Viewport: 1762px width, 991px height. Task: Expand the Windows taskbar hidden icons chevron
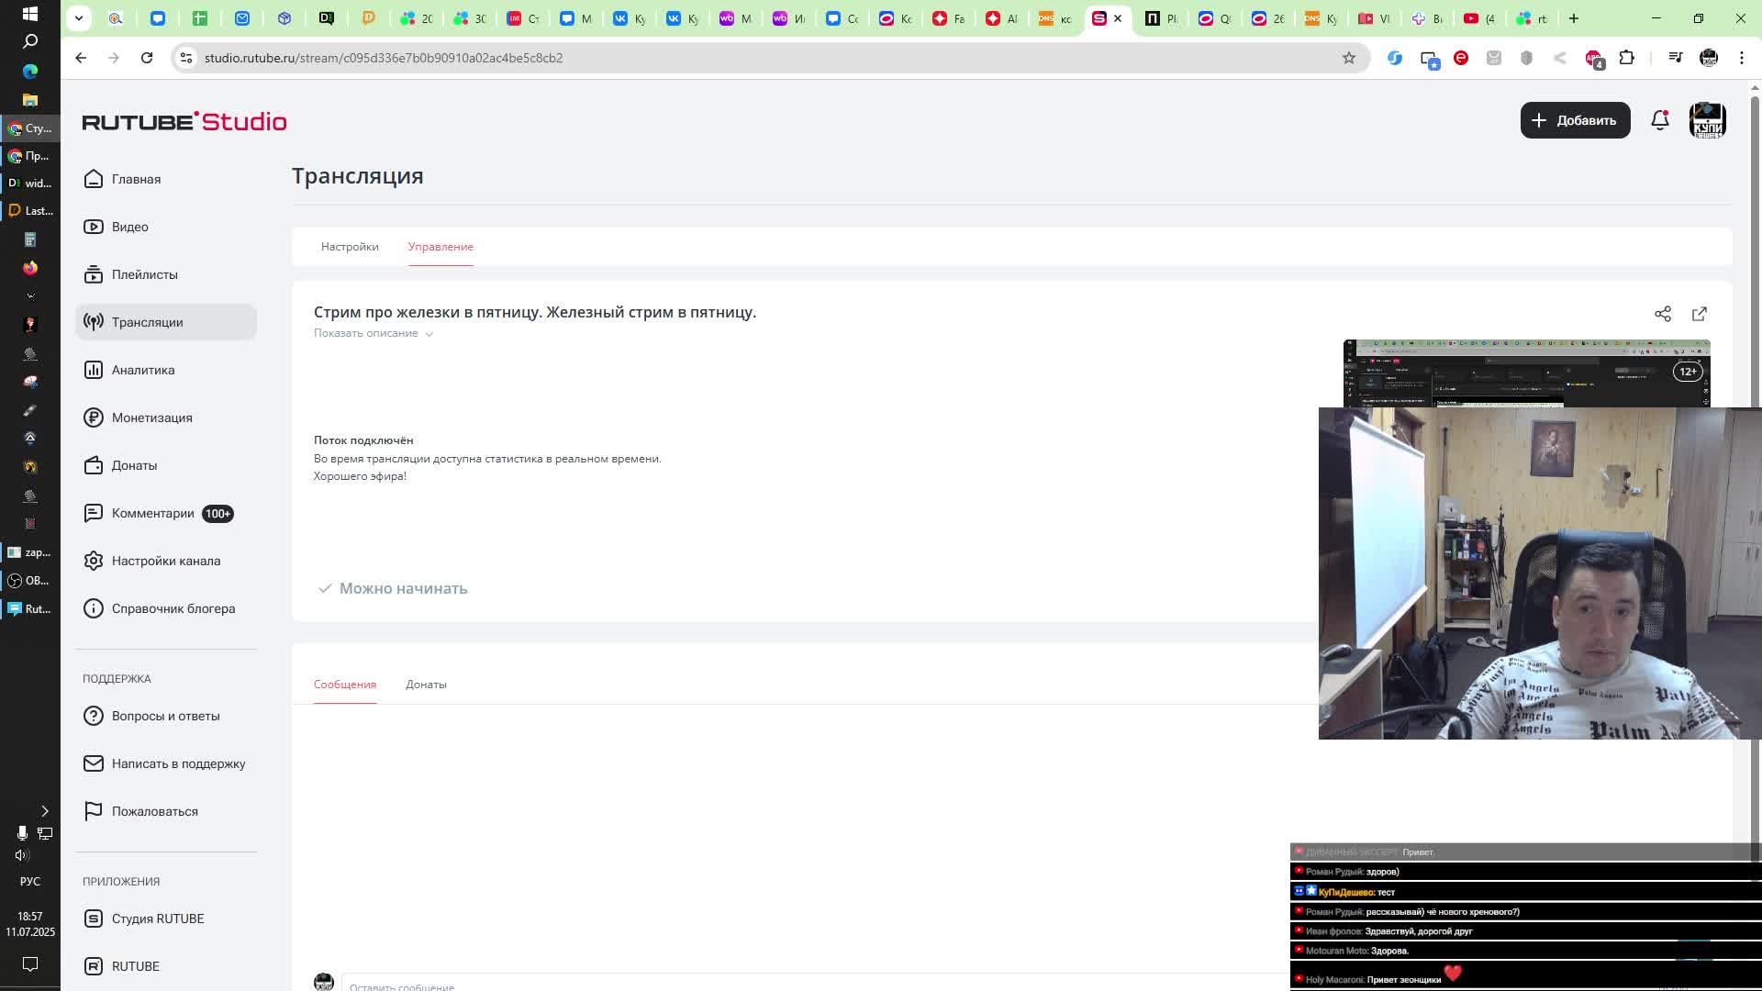(x=44, y=811)
